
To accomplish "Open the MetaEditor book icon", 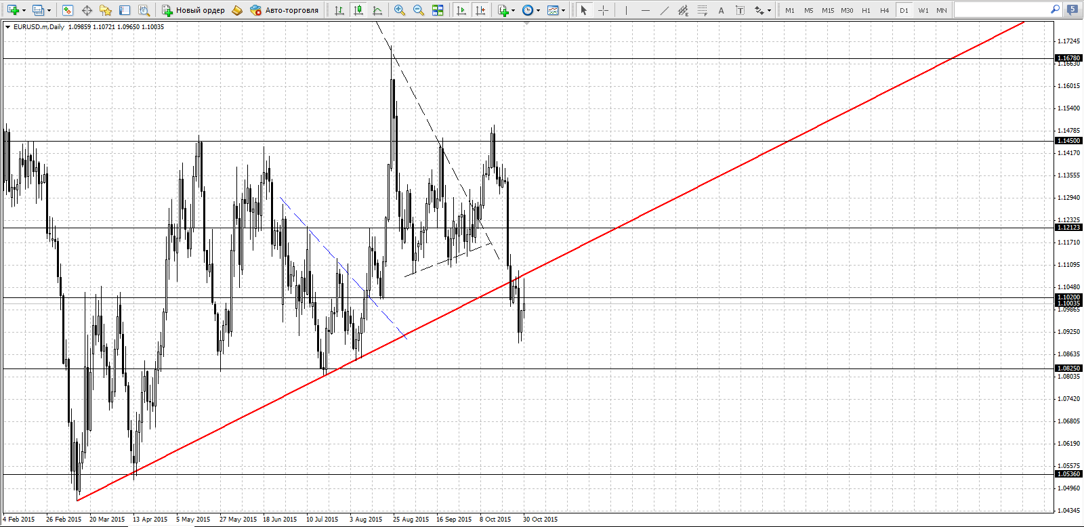I will click(237, 10).
